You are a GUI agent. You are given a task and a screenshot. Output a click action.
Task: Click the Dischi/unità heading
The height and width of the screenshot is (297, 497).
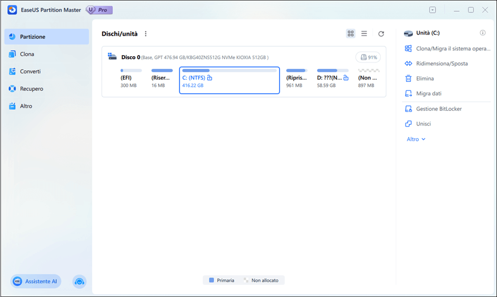pos(120,34)
